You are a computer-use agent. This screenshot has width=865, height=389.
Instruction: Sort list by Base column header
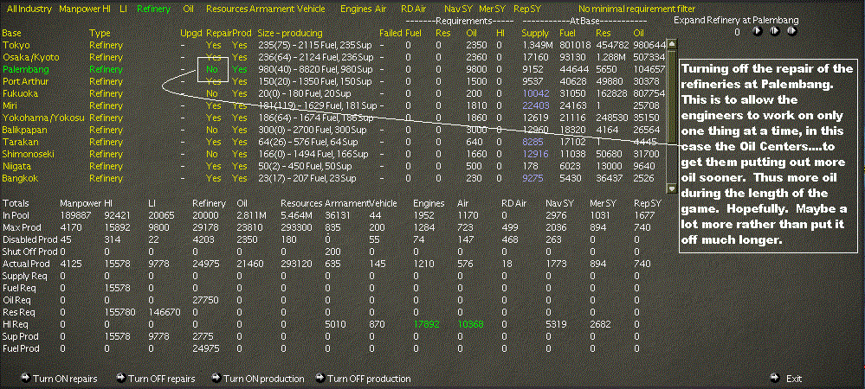(11, 33)
